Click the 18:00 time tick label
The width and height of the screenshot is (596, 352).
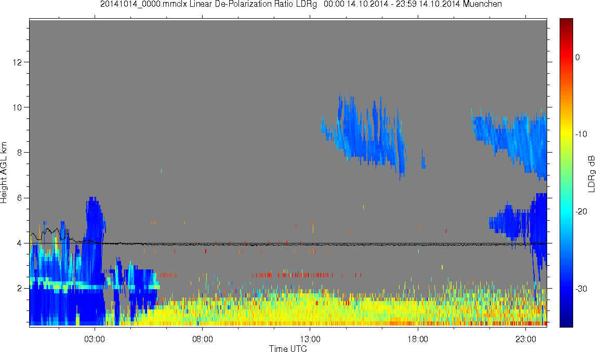(418, 339)
